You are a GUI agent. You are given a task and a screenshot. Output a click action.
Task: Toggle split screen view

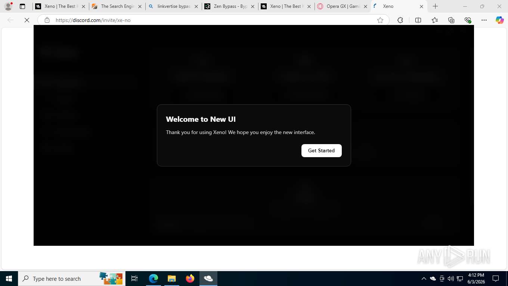[x=418, y=20]
